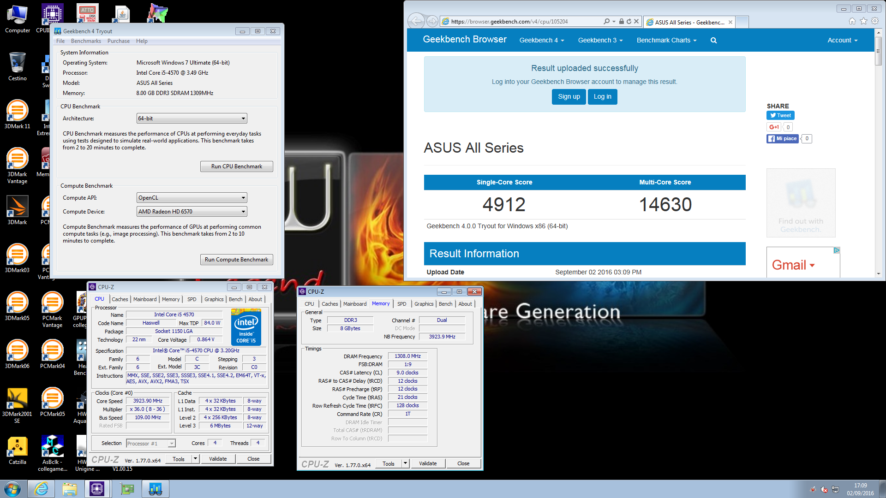Open the Geekbench 3 navigation dropdown
Screen dimensions: 886x498
[600, 41]
